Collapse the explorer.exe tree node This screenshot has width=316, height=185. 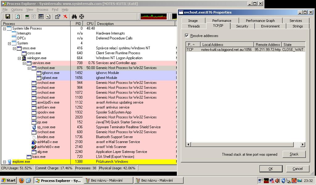[4, 162]
